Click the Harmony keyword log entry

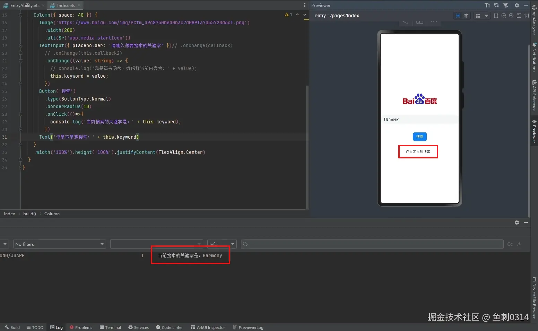(190, 255)
